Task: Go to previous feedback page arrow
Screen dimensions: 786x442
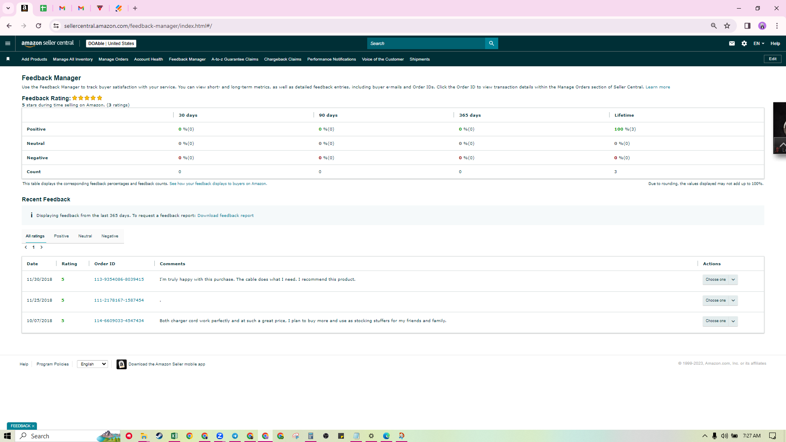Action: click(26, 247)
